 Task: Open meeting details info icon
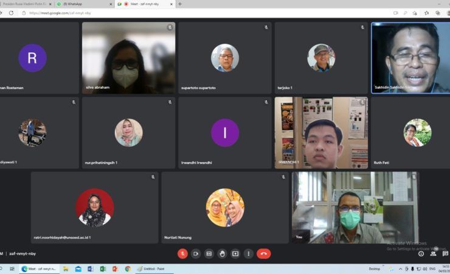point(421,254)
